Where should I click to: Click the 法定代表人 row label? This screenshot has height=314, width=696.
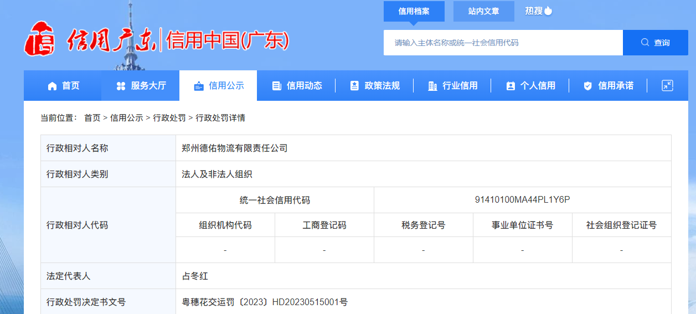69,276
